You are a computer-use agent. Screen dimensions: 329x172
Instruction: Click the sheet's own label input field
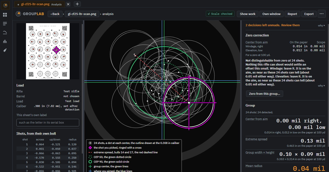pos(48,123)
